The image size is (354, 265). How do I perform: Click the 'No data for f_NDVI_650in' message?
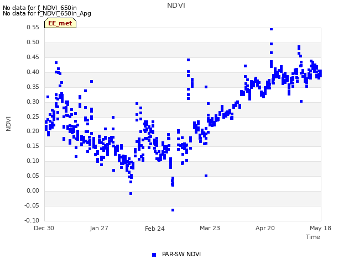pyautogui.click(x=40, y=8)
